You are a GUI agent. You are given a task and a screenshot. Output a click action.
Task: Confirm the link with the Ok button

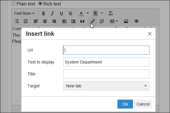click(125, 104)
